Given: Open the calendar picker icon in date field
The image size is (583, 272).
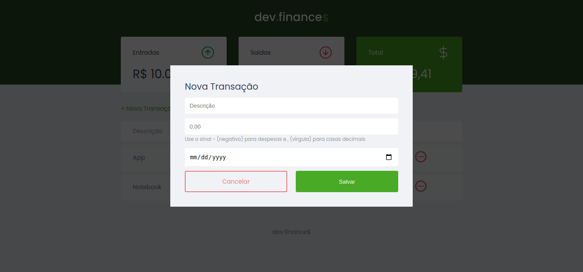Looking at the screenshot, I should [389, 157].
